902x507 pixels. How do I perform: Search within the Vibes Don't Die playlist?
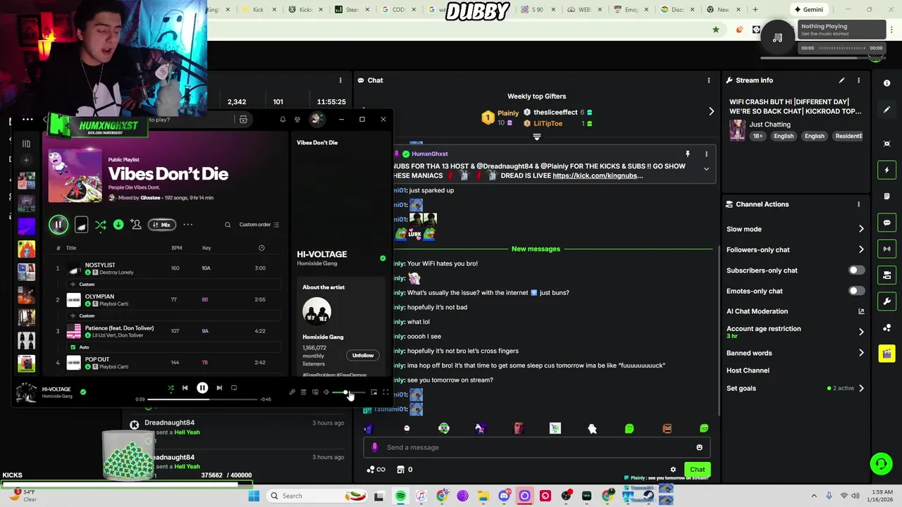tap(228, 225)
